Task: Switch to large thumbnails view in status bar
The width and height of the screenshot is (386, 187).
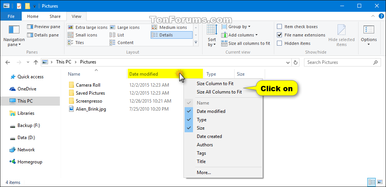Action: pyautogui.click(x=380, y=182)
